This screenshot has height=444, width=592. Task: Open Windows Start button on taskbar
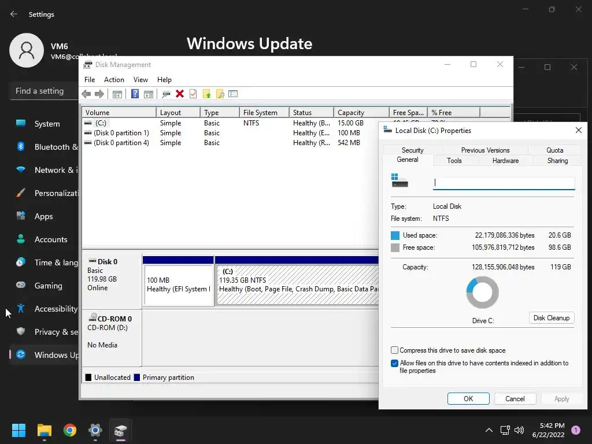(18, 430)
